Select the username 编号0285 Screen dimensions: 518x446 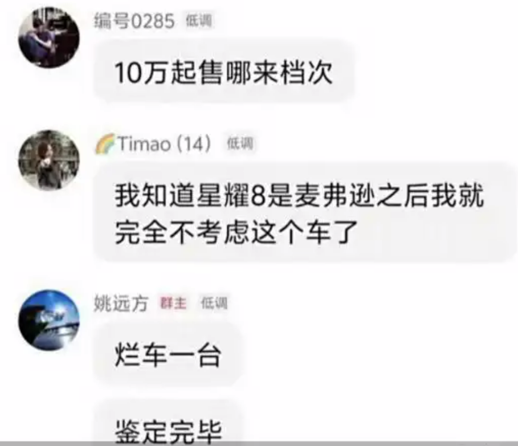coord(134,22)
